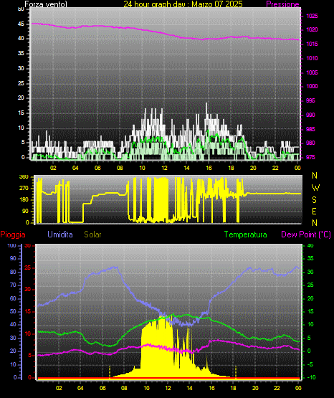Click the green Temperatura legend label
This screenshot has width=334, height=398.
246,234
